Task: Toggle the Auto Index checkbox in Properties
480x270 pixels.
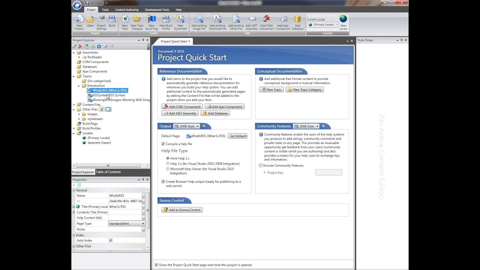Action: point(111,240)
